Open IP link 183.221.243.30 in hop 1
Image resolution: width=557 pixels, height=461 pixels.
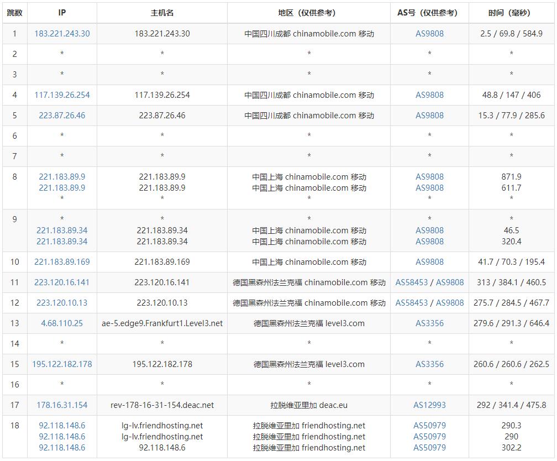62,34
